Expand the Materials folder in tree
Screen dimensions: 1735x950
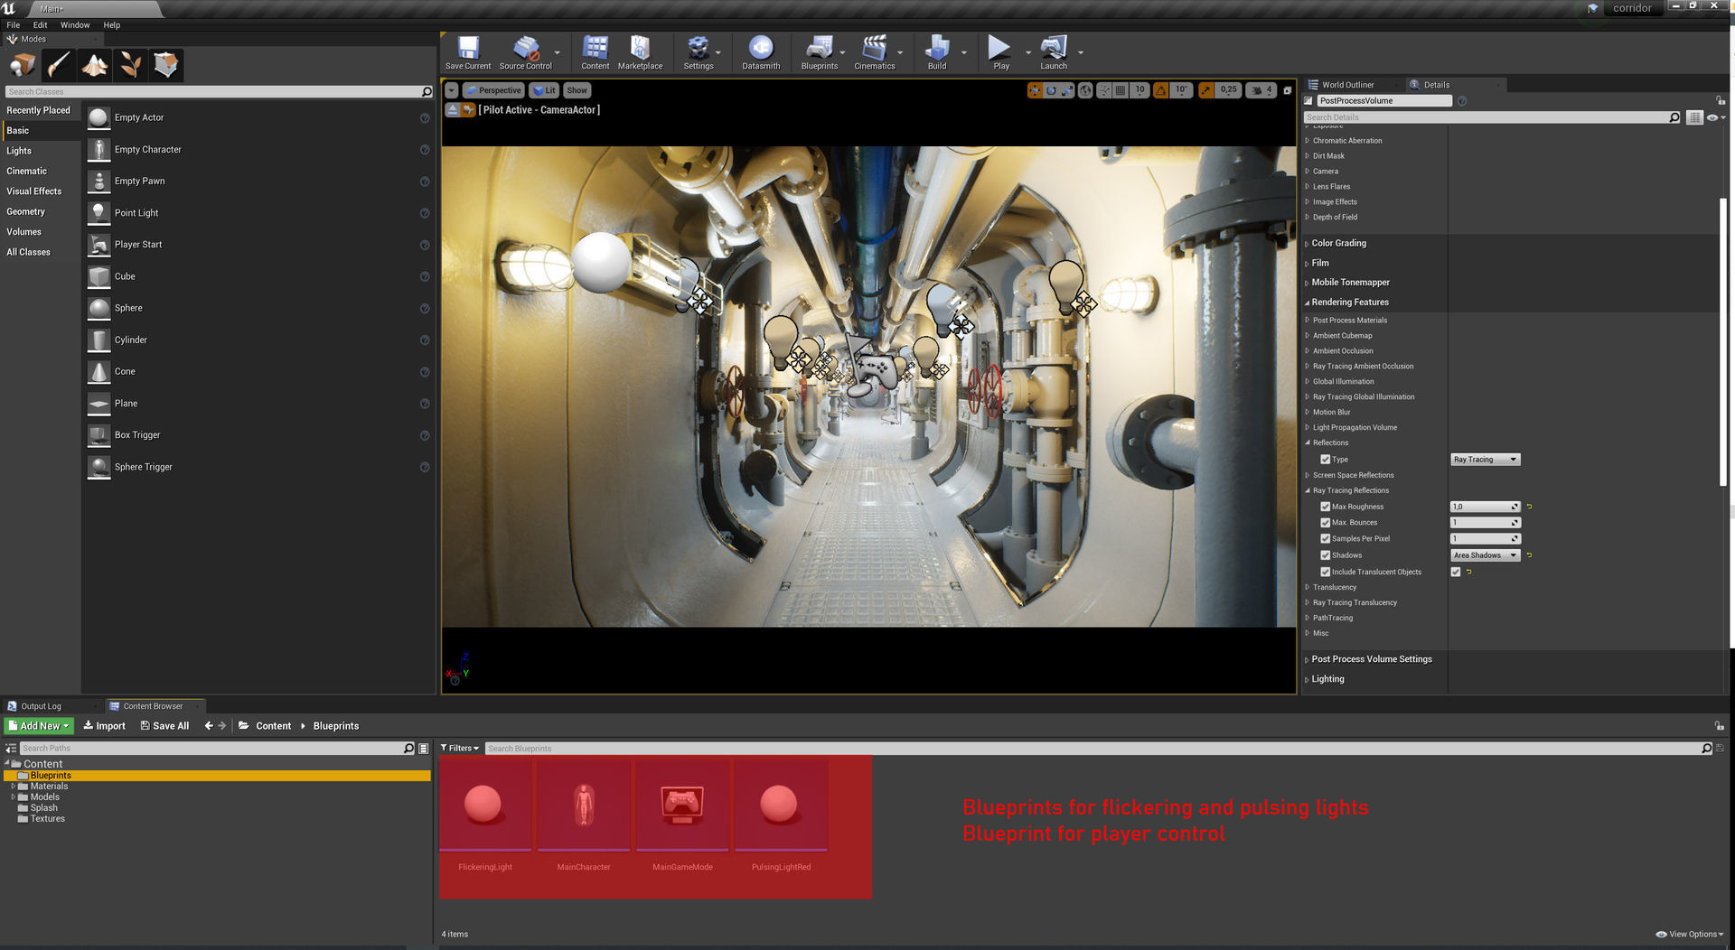pos(13,787)
